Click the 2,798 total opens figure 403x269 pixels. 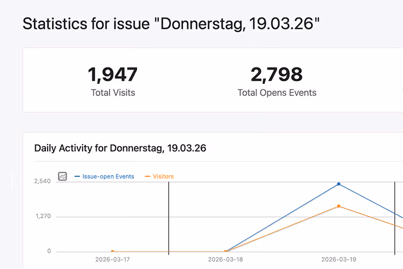(277, 75)
